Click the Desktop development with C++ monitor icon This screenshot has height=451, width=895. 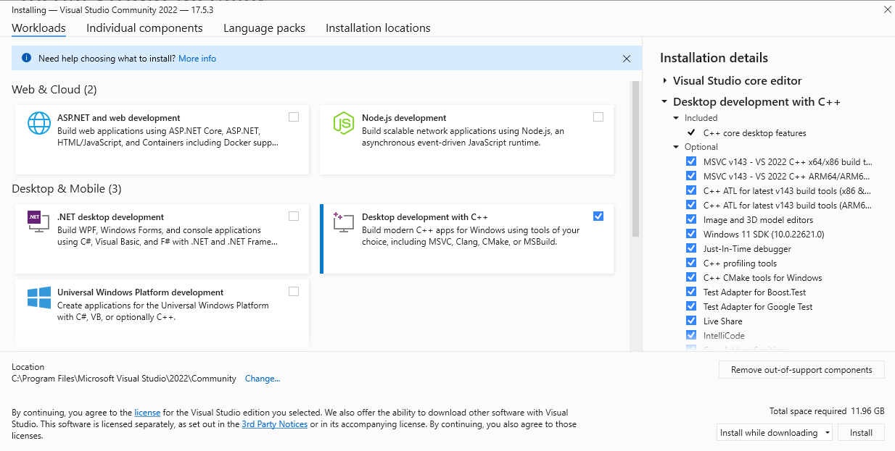[x=344, y=222]
